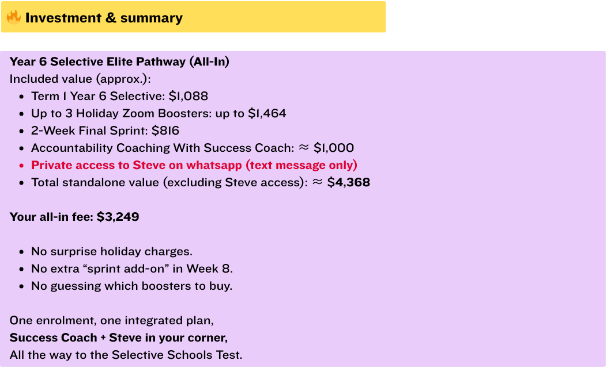Click the red "Private access to Steve" text

(194, 165)
